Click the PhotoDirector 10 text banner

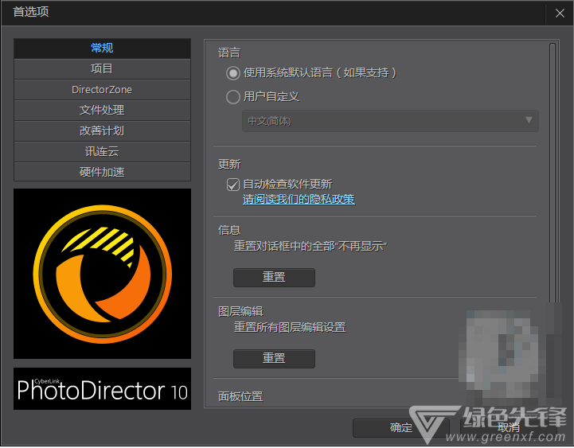pyautogui.click(x=102, y=388)
